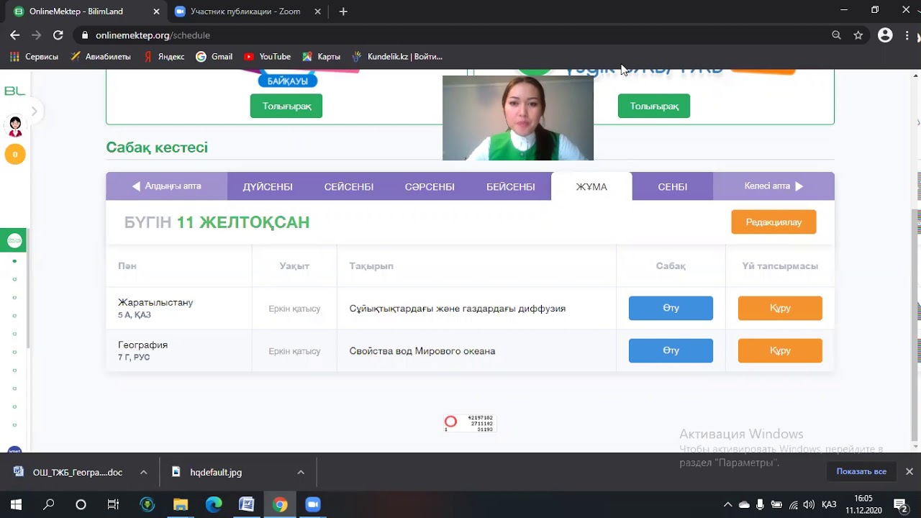Click the left Толығырақ button under Байқауы
921x518 pixels.
point(286,106)
